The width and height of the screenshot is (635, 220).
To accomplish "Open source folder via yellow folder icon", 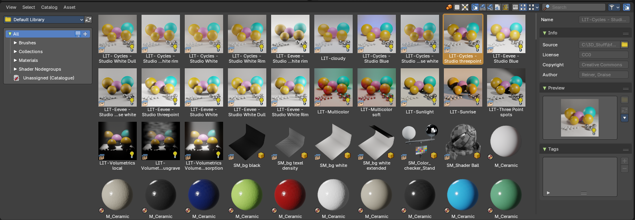I will point(625,45).
